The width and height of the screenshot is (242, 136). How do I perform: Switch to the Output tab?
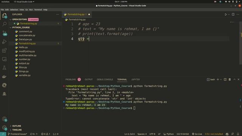(x=88, y=79)
